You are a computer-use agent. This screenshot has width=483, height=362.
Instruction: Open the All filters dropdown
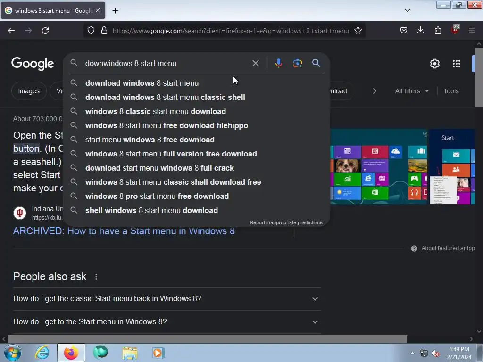coord(411,91)
